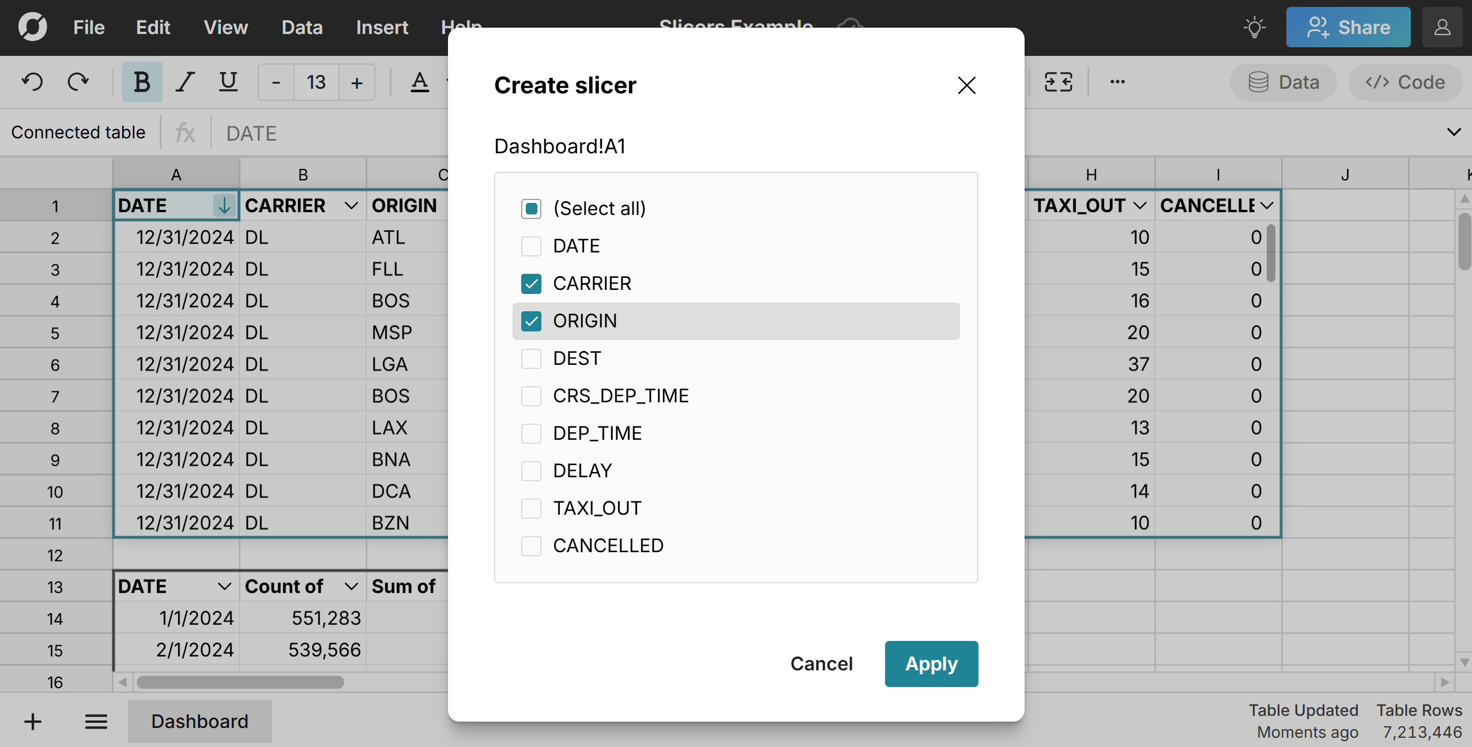Toggle the theme lightbulb icon

coord(1255,27)
